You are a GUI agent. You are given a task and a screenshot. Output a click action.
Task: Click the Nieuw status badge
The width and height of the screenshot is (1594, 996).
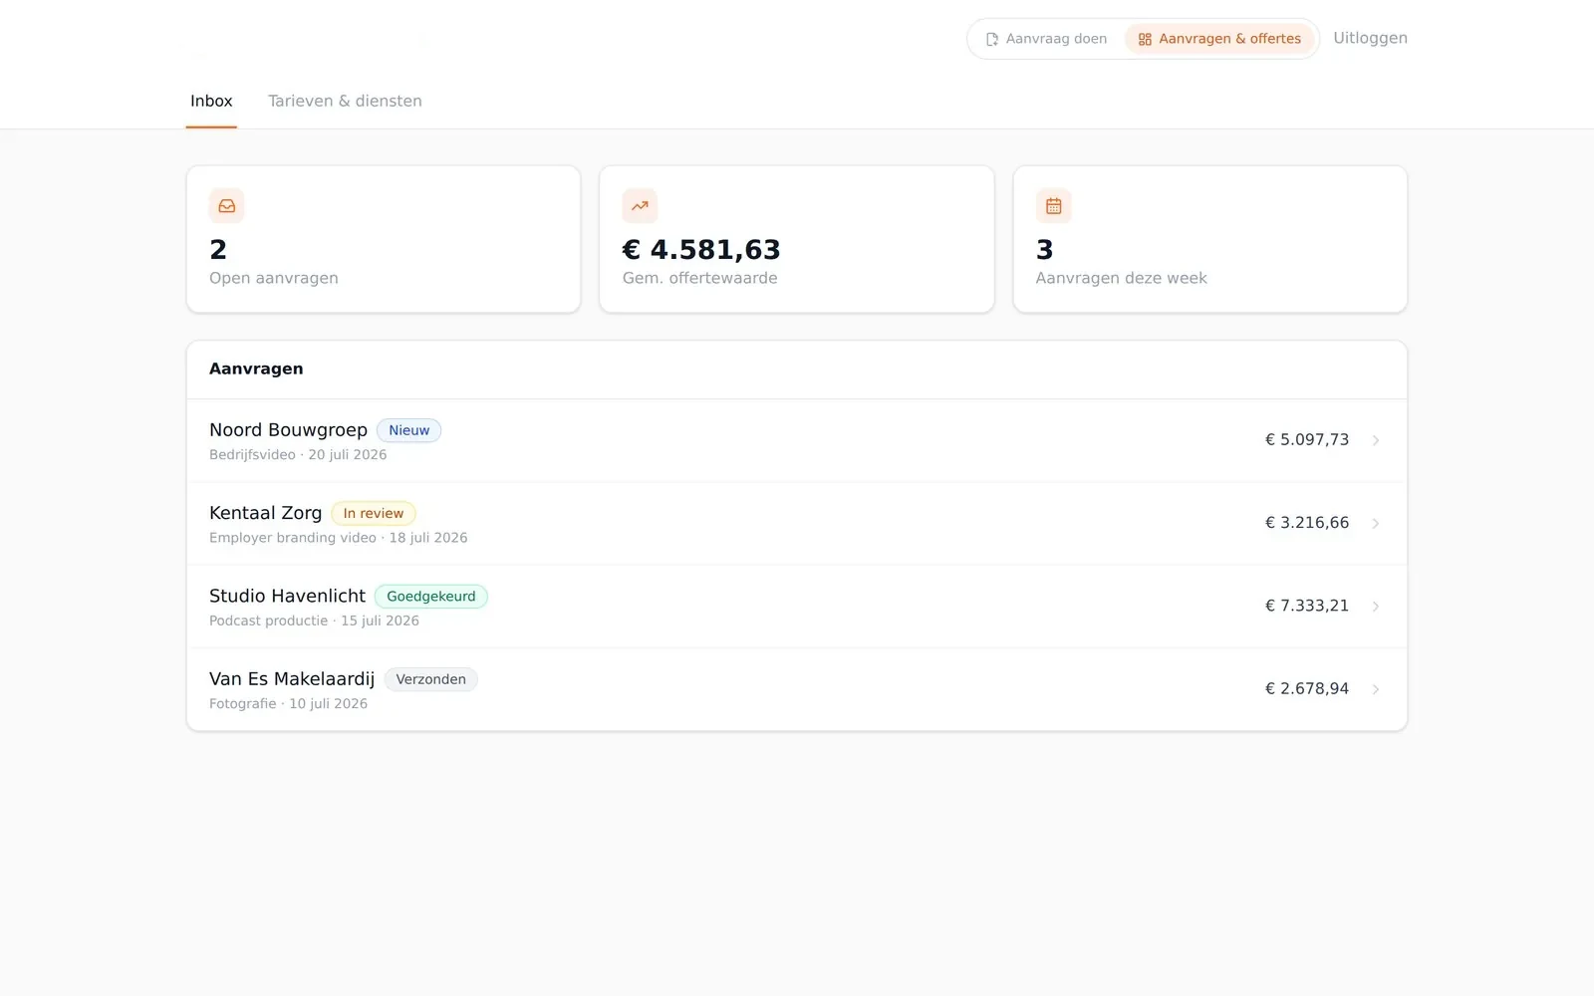408,430
